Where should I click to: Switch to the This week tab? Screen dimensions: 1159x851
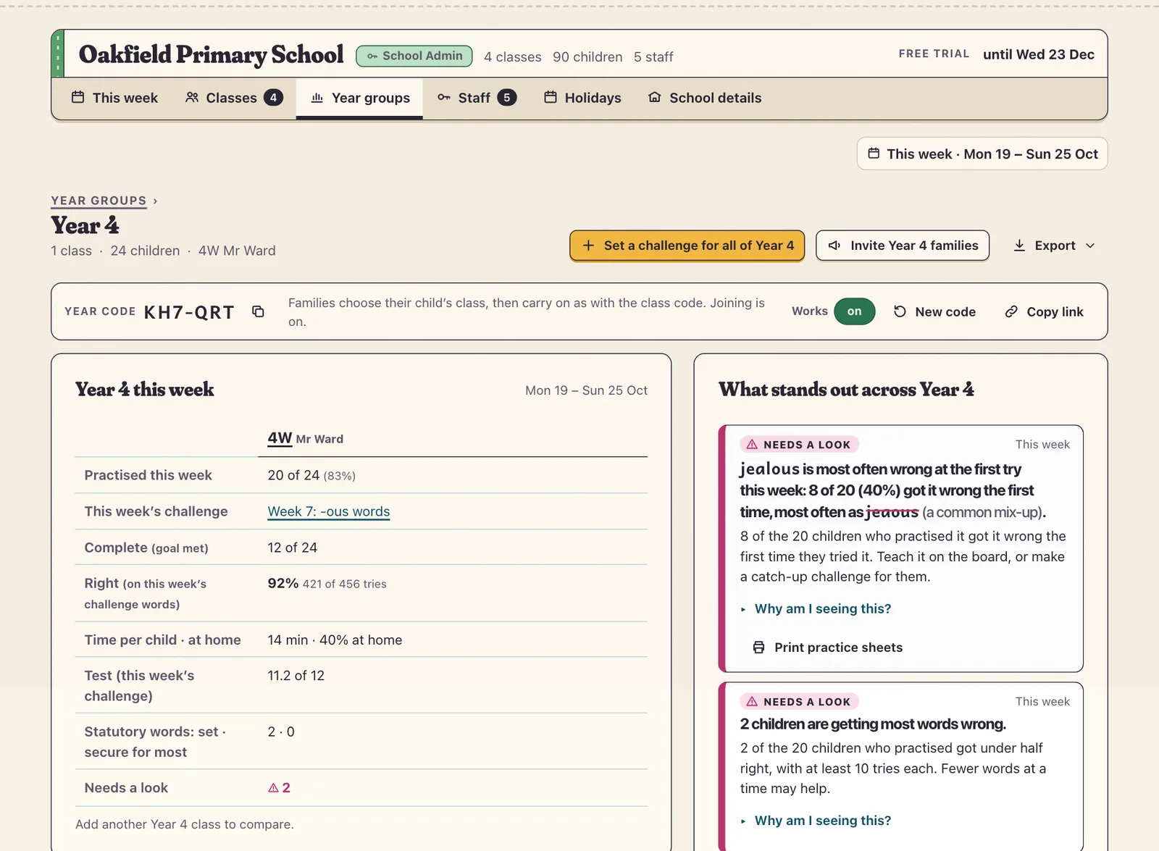[x=114, y=98]
